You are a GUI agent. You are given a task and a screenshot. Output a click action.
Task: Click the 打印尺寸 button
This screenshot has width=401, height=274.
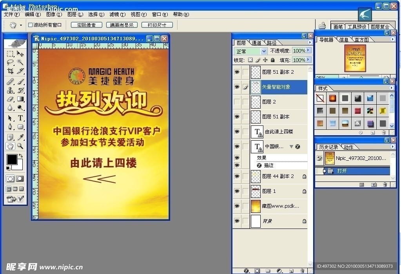[x=157, y=25]
